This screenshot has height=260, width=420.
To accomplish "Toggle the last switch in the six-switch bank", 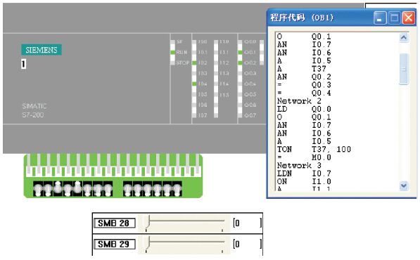I will coord(177,189).
